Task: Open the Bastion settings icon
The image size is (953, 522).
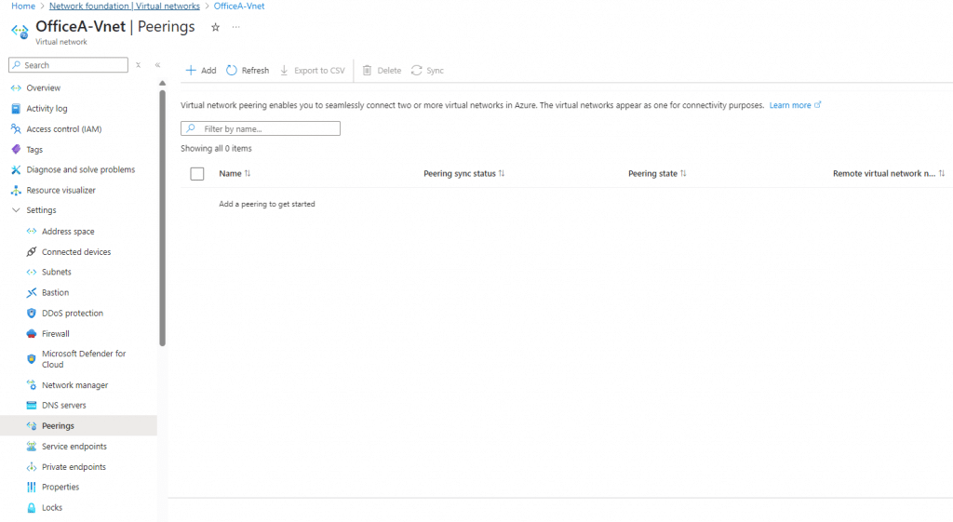Action: point(32,293)
